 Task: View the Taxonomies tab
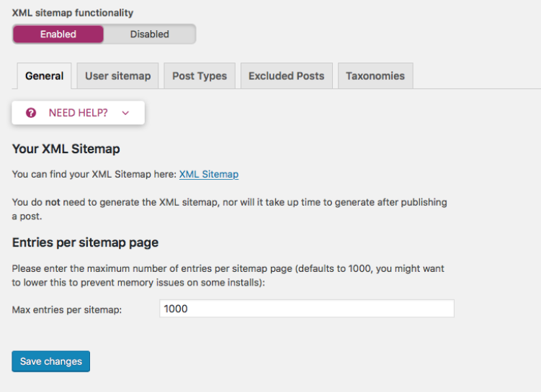pos(375,76)
